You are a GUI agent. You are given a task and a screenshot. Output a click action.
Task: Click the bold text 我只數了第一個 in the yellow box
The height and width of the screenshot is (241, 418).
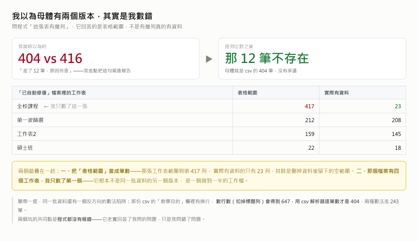63,181
